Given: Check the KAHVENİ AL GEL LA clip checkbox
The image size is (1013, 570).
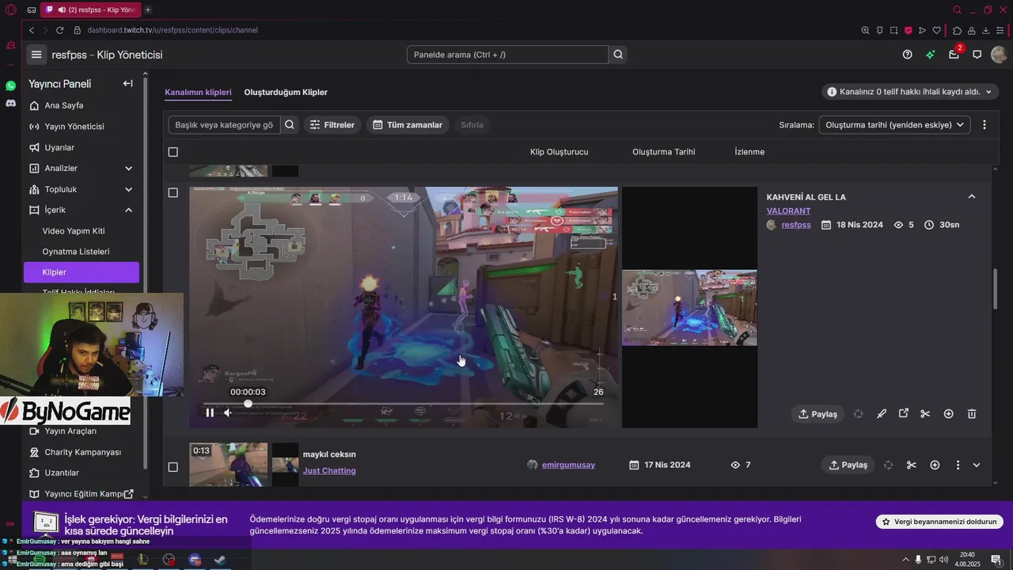Looking at the screenshot, I should [173, 192].
